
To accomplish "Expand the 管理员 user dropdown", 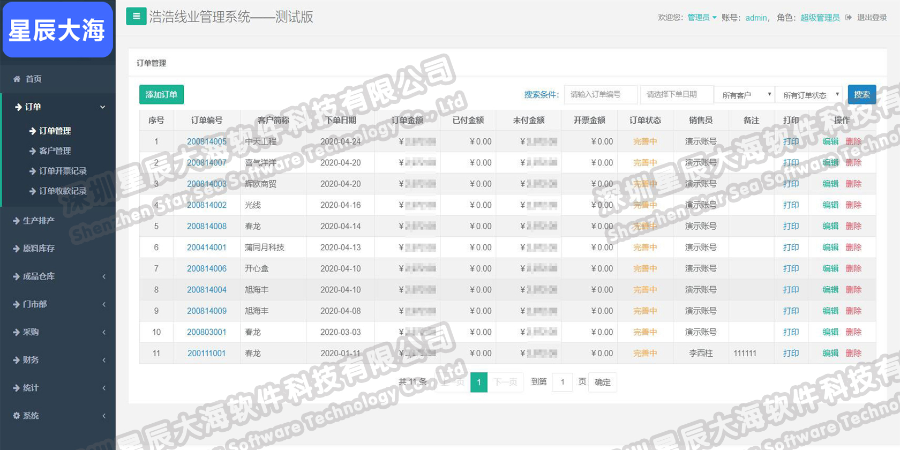I will (x=702, y=18).
